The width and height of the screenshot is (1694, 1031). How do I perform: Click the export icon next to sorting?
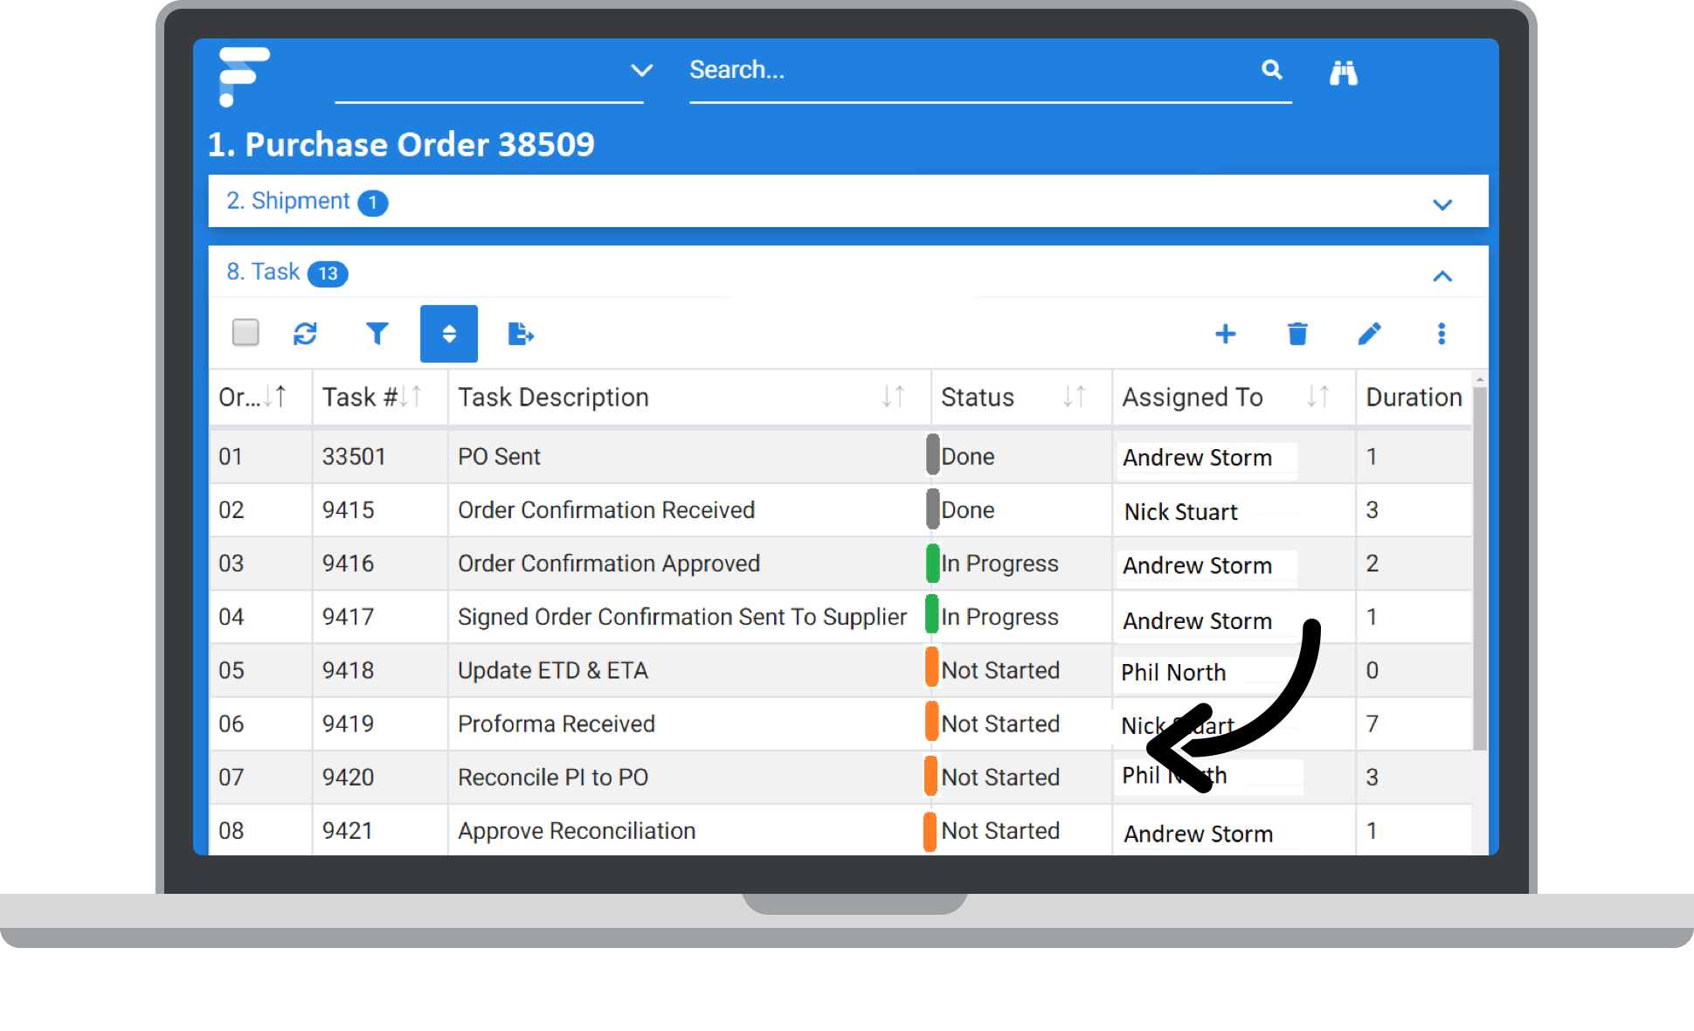click(x=521, y=333)
